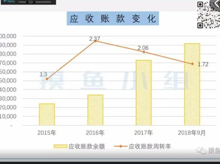This screenshot has width=220, height=164.
Task: Select the 2017年 yellow bar
Action: (144, 93)
